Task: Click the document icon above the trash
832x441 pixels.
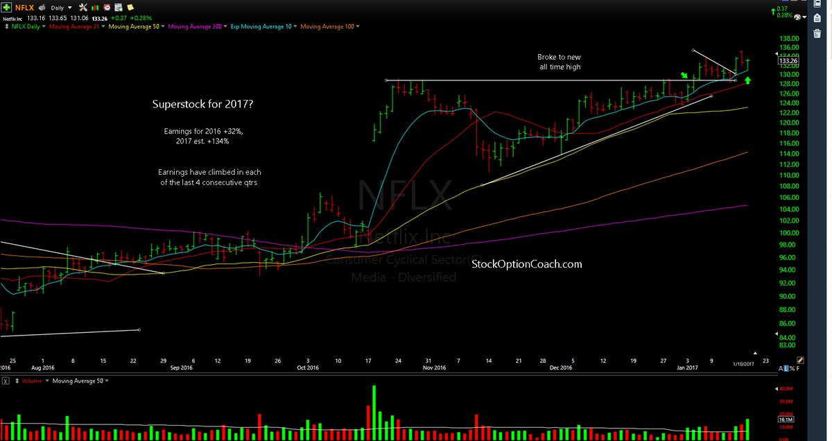Action: [x=817, y=17]
